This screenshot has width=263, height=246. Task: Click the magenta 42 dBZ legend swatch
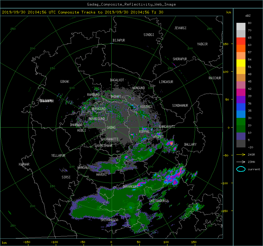pos(241,92)
